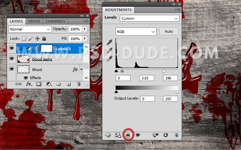Delete layer using Layers panel trash

click(79, 84)
